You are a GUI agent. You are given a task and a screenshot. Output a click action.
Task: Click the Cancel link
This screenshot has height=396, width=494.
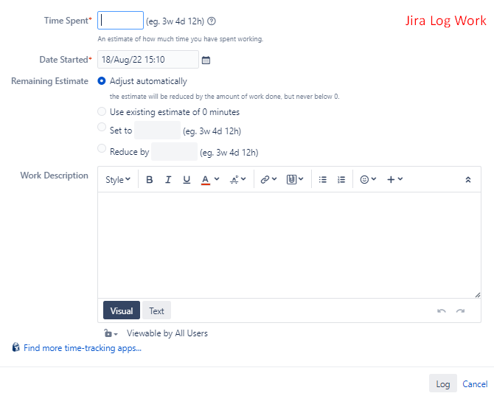475,383
